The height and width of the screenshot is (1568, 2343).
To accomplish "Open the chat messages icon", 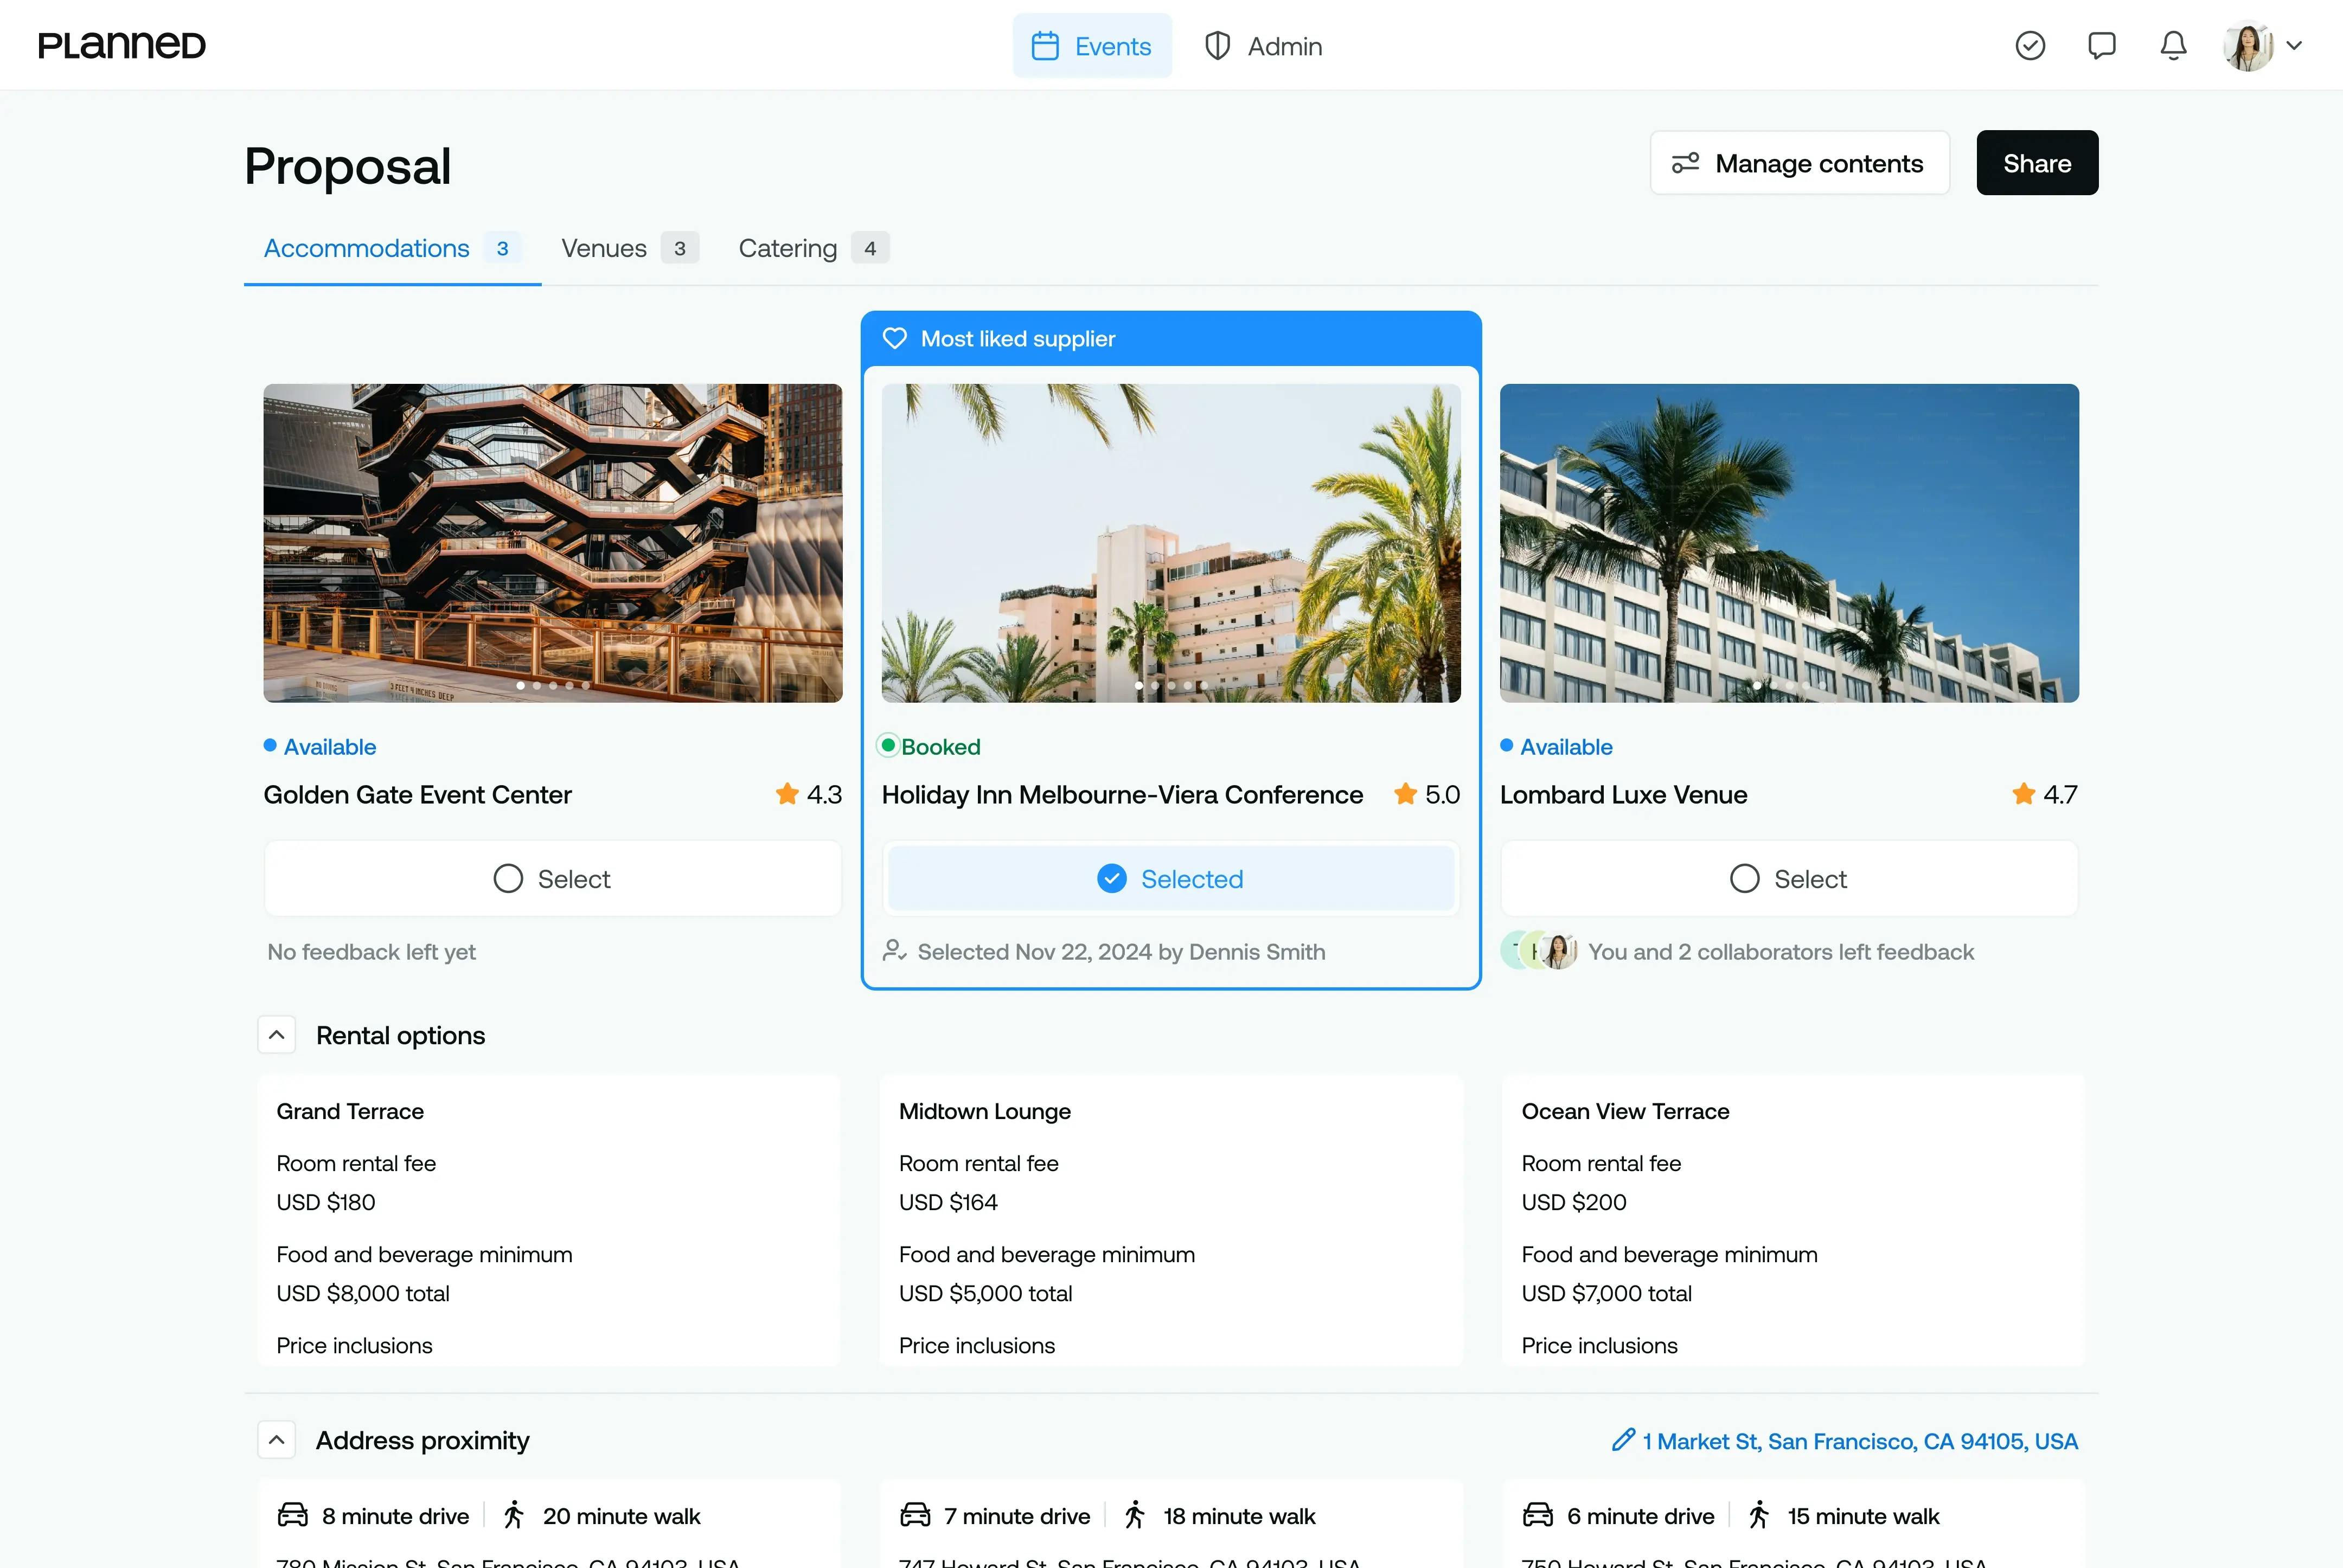I will point(2102,45).
